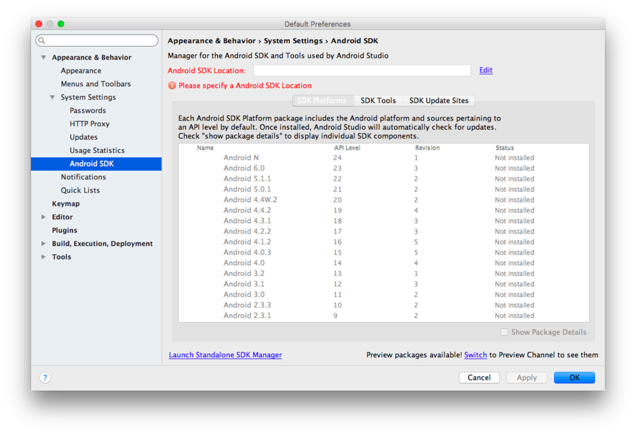
Task: Select the Android 4.0 platform row
Action: pyautogui.click(x=384, y=263)
